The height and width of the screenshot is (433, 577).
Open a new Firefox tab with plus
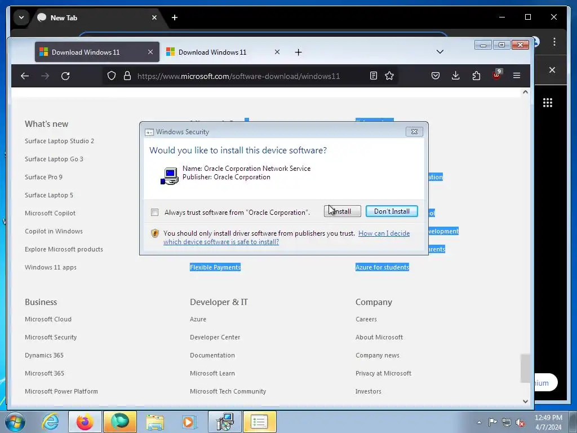click(299, 52)
